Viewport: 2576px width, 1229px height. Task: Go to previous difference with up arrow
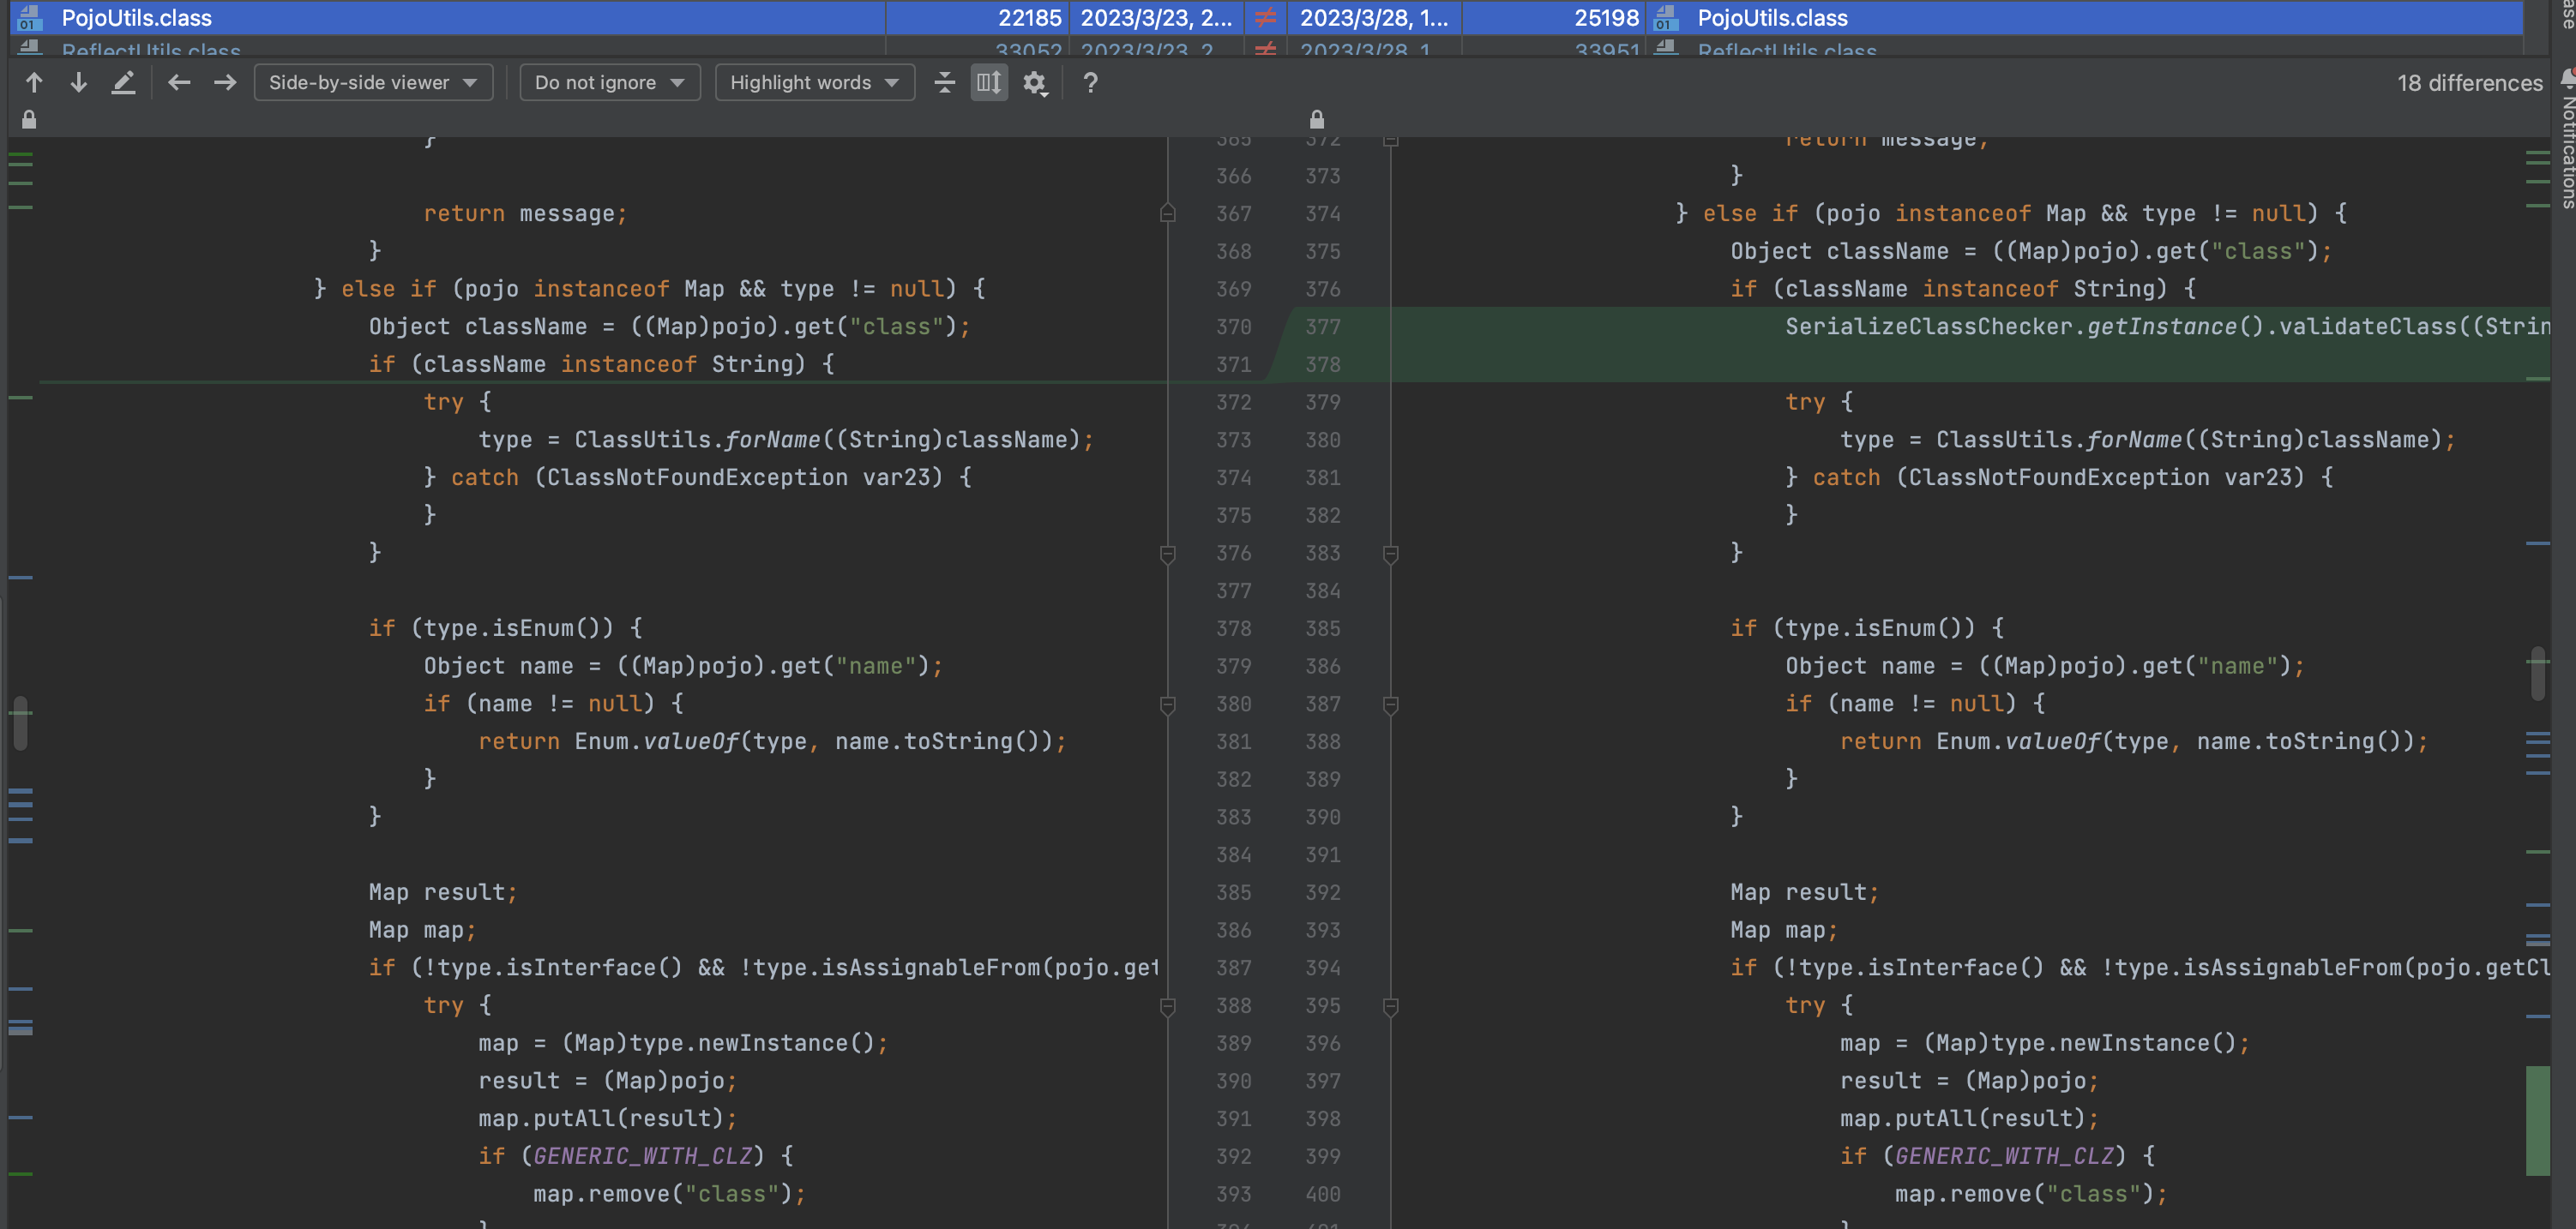(34, 83)
